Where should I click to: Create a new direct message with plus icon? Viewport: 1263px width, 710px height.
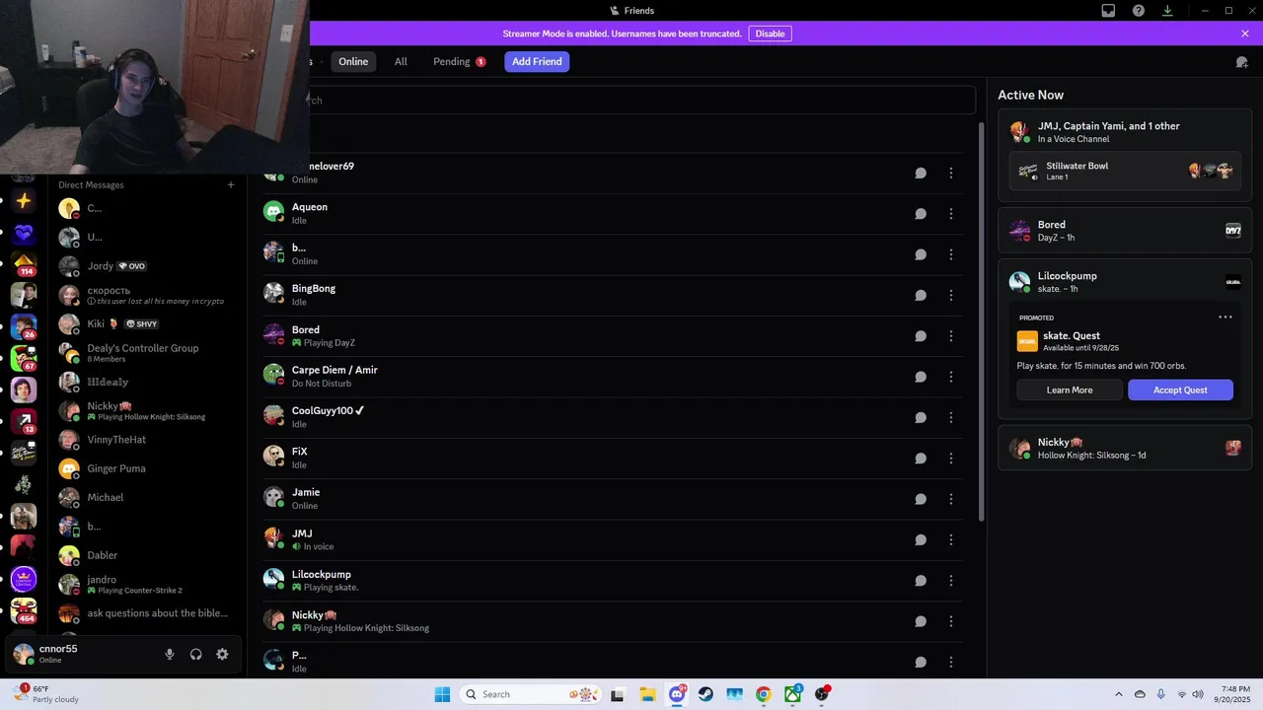point(231,184)
